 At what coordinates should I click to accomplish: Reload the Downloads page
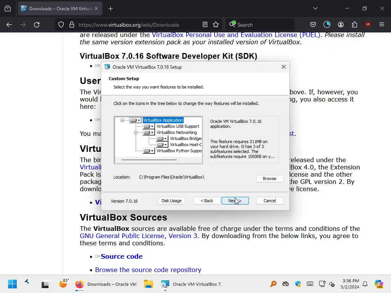tap(37, 25)
